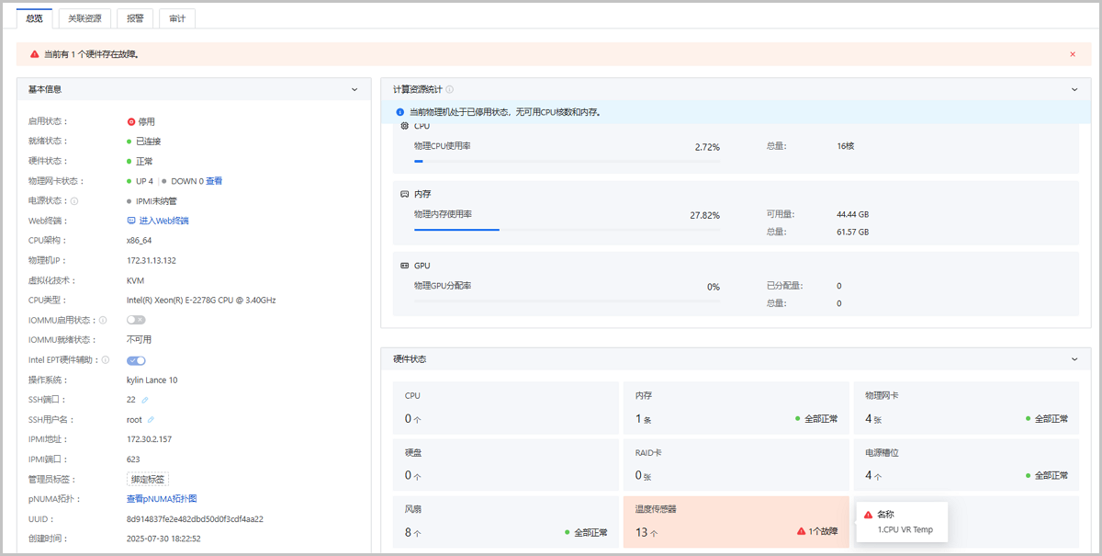Image resolution: width=1102 pixels, height=556 pixels.
Task: Click the 44.44 GB available memory value
Action: 853,214
